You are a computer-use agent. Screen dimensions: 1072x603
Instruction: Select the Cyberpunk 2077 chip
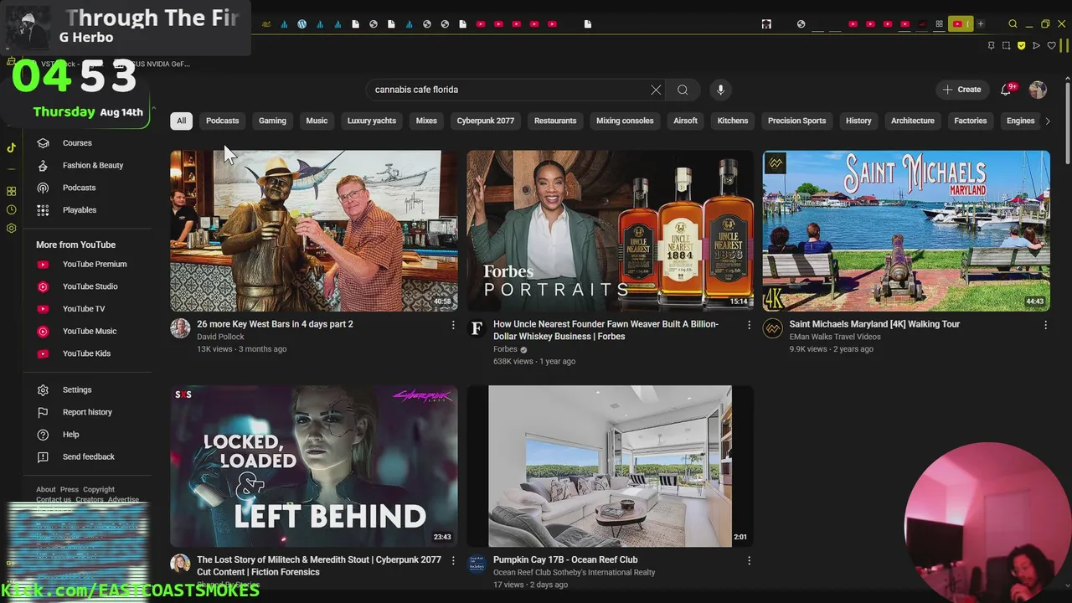point(485,121)
